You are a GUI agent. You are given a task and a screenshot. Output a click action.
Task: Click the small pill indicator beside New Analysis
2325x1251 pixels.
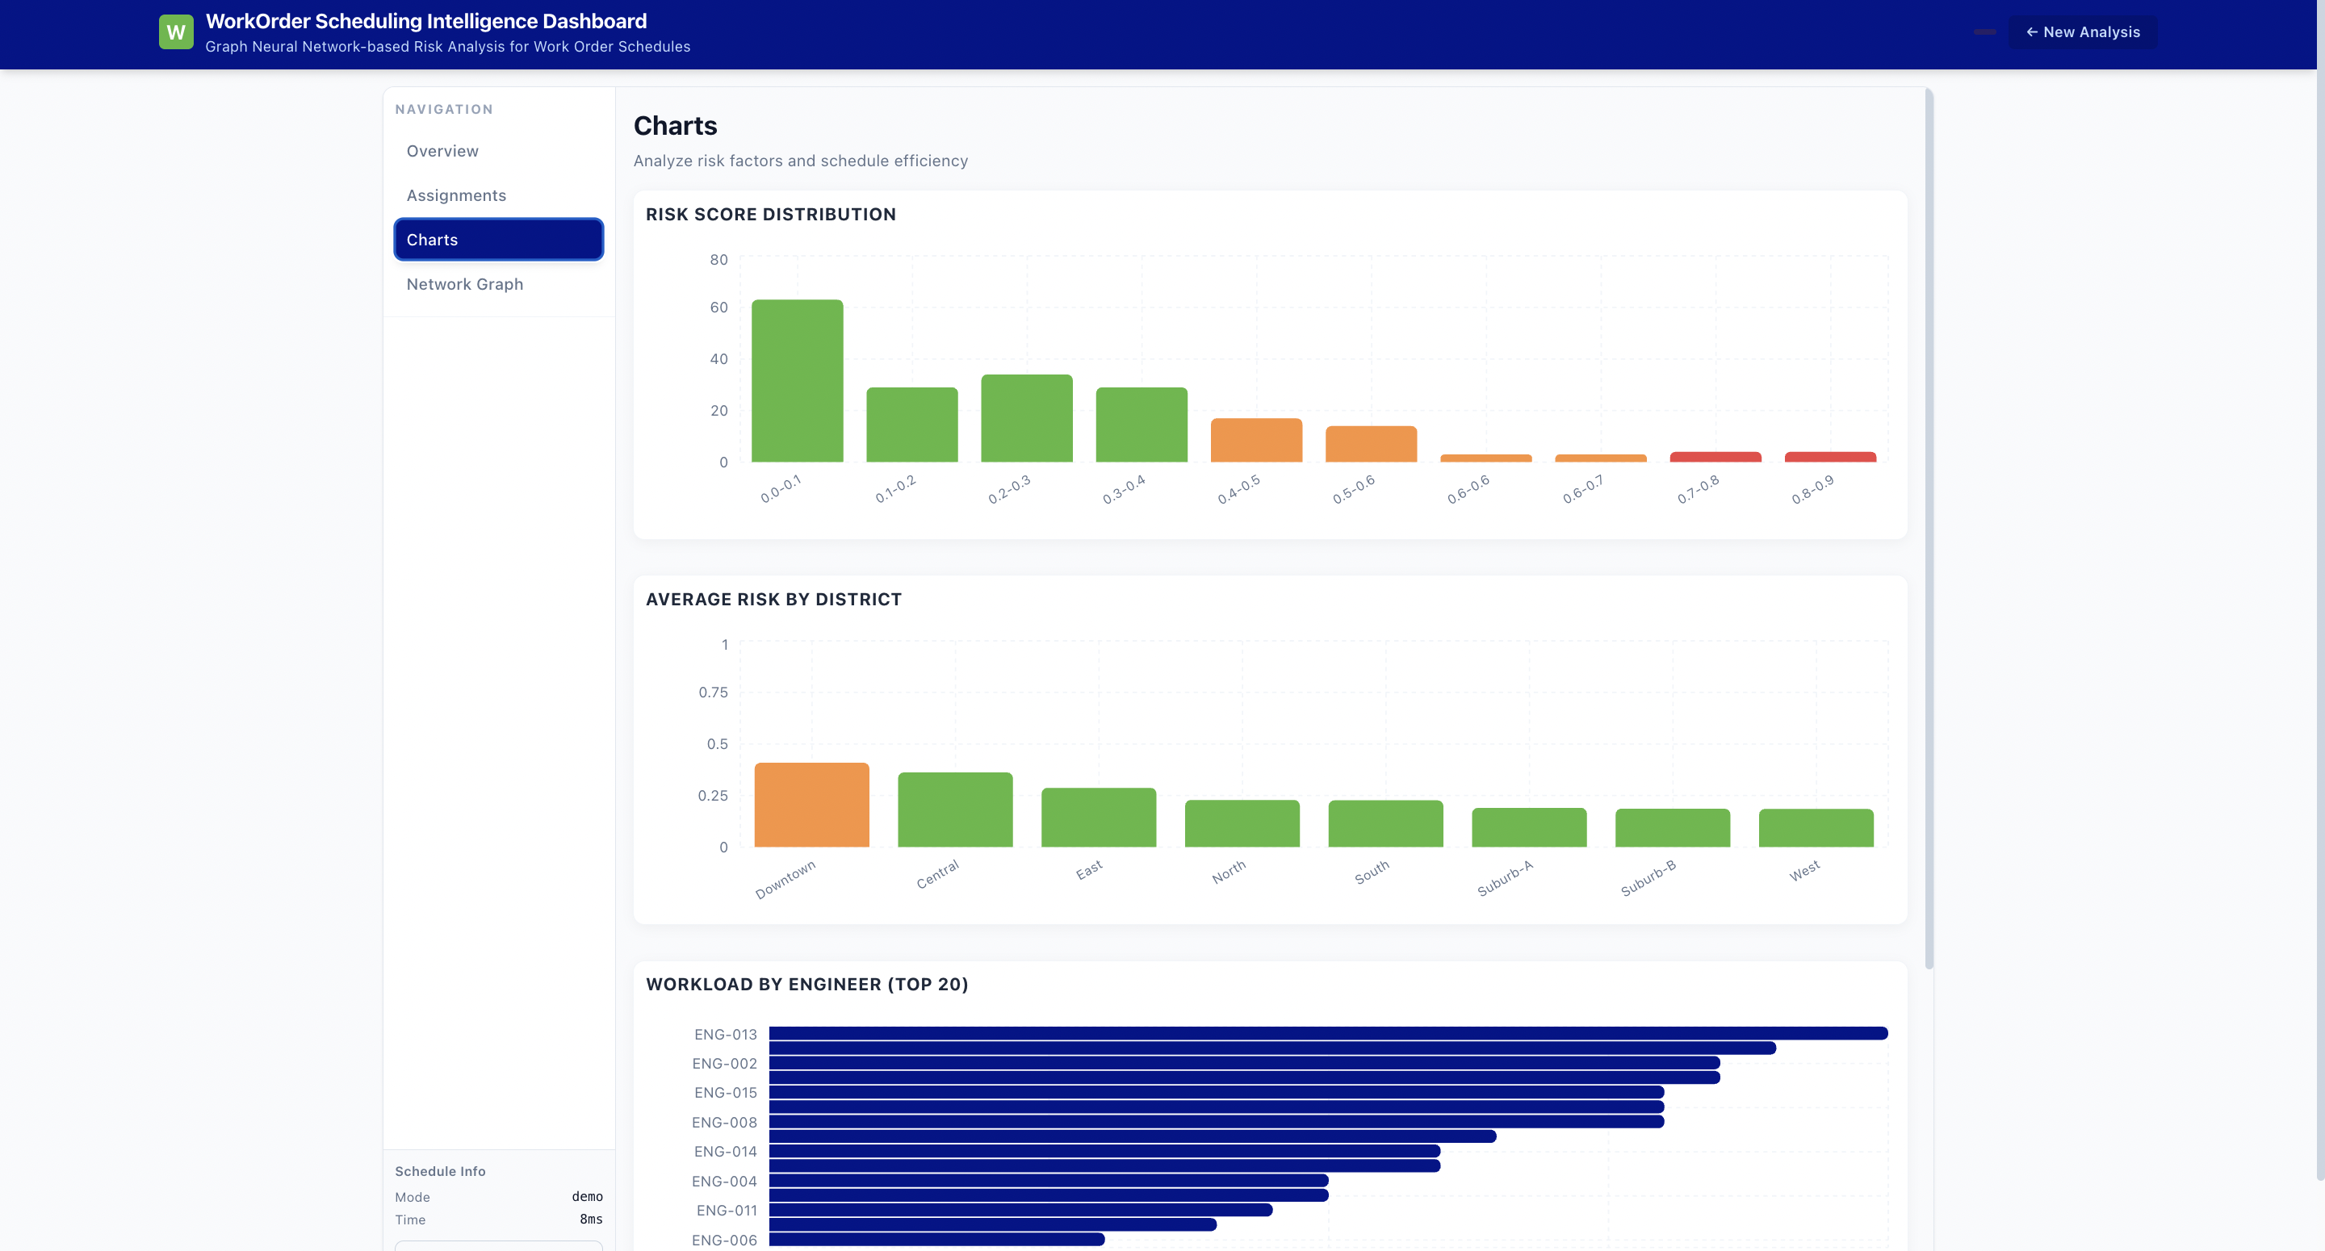pos(1984,32)
